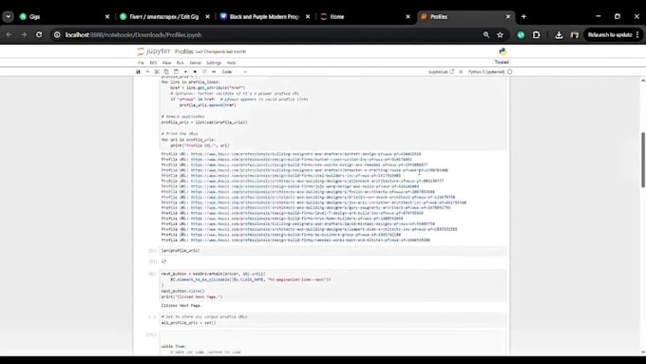Viewport: 646px width, 364px height.
Task: Close the Profiles browser tab
Action: coord(508,16)
